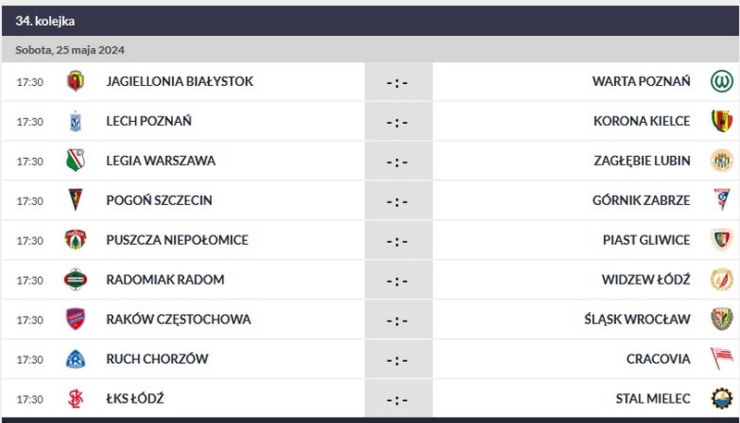Open the Puszcza Niepołomice team link

(x=177, y=240)
